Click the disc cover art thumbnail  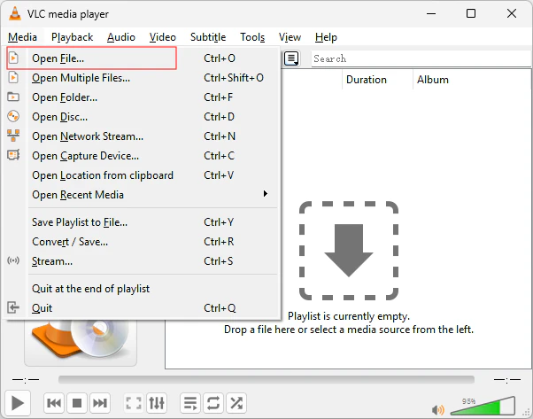81,343
